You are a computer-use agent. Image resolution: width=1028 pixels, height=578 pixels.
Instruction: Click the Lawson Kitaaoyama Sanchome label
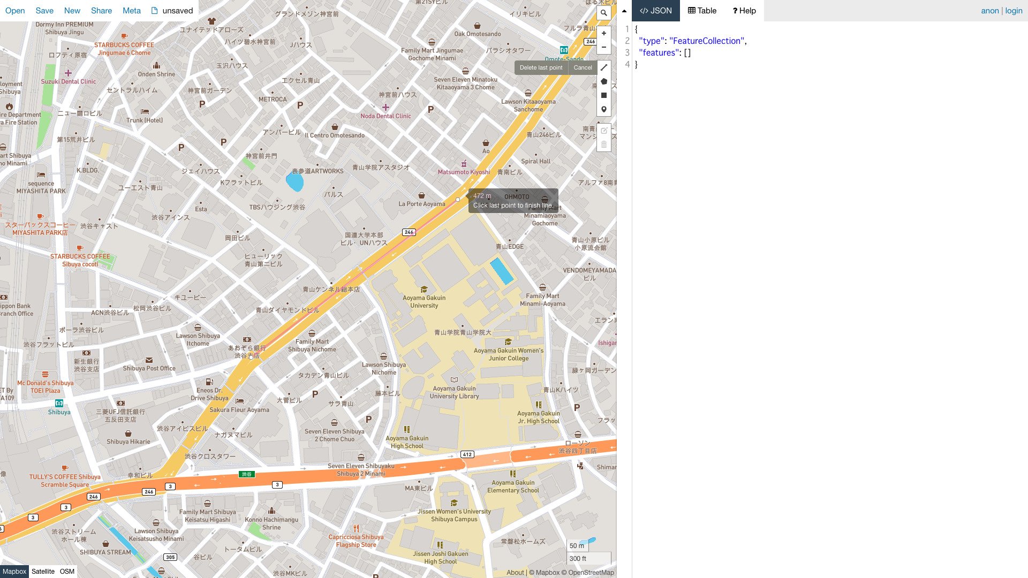click(528, 105)
